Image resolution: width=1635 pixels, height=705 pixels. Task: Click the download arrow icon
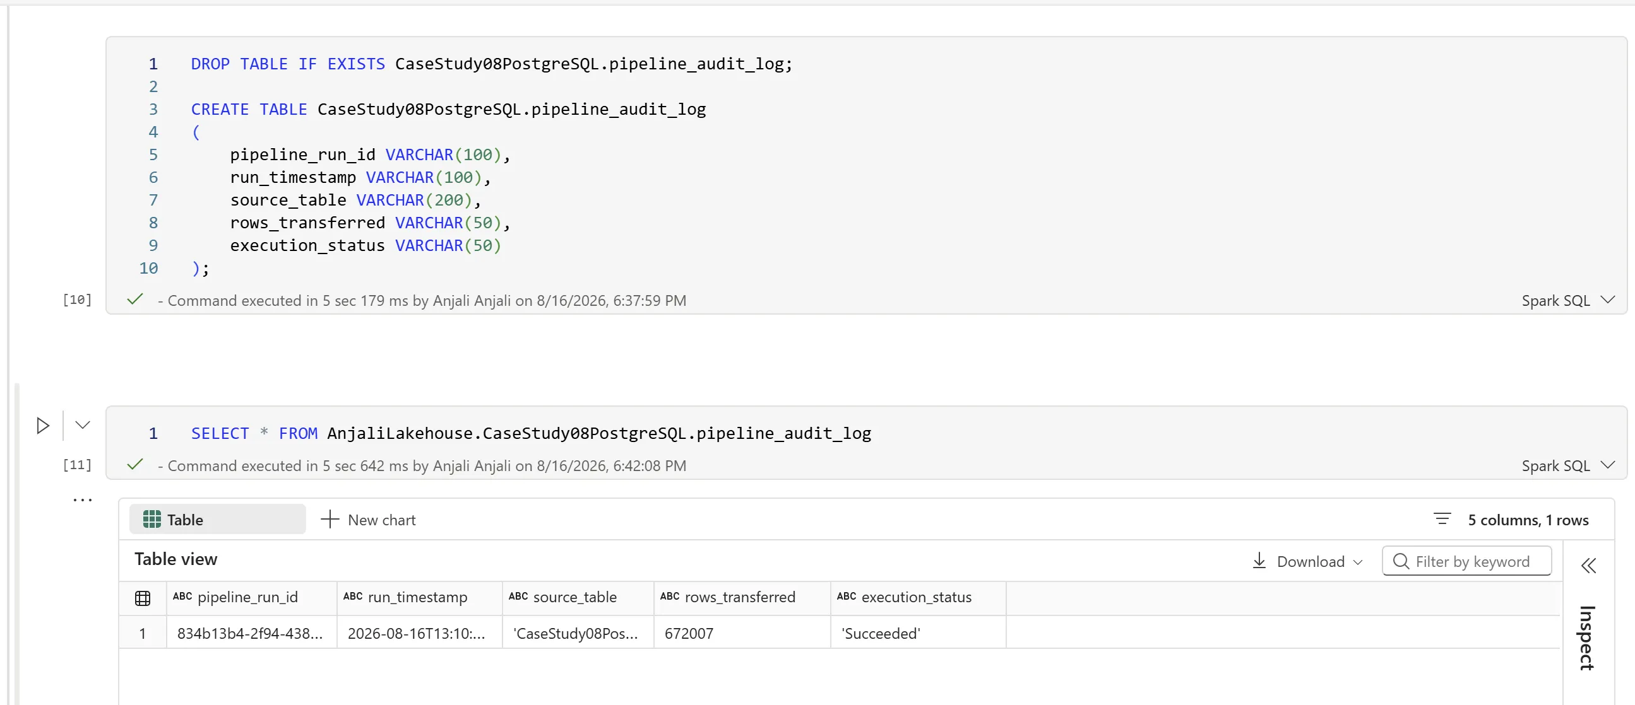tap(1259, 561)
